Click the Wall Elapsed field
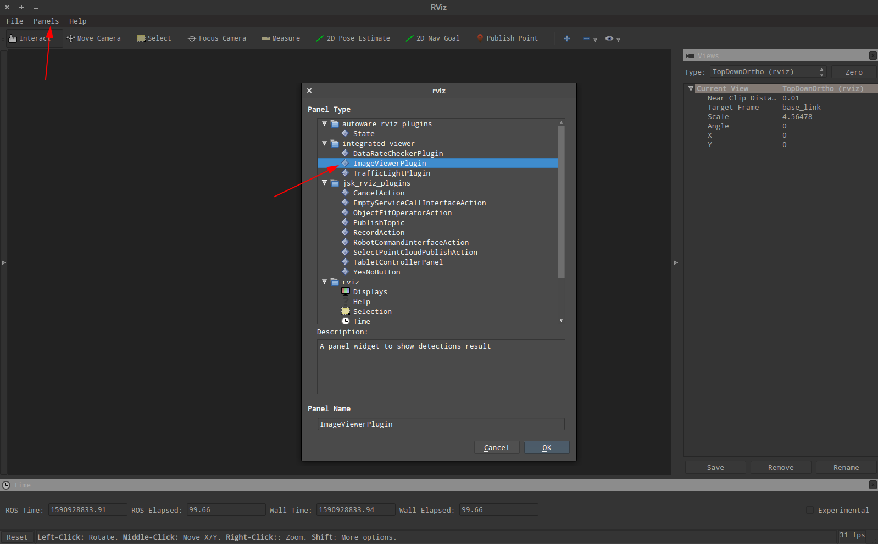 pos(499,510)
